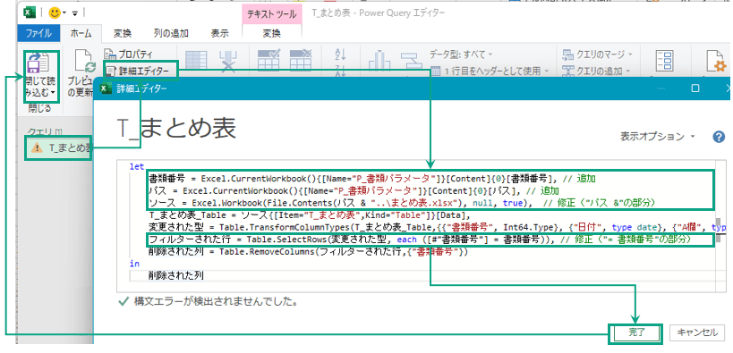Click the code line starting 'パス = Excel.CurrentWorkbook'

click(354, 190)
